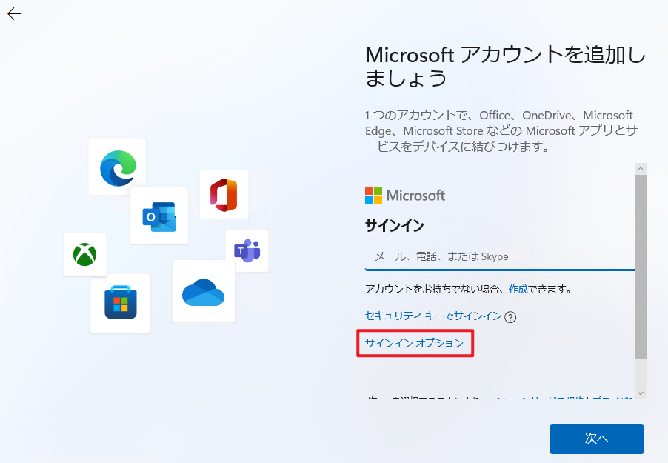The width and height of the screenshot is (668, 463).
Task: Click the scrollbar up arrow
Action: [x=641, y=169]
